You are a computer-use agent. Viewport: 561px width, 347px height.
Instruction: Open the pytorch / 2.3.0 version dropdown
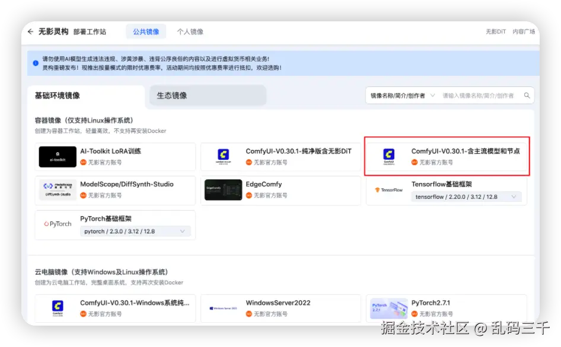135,231
